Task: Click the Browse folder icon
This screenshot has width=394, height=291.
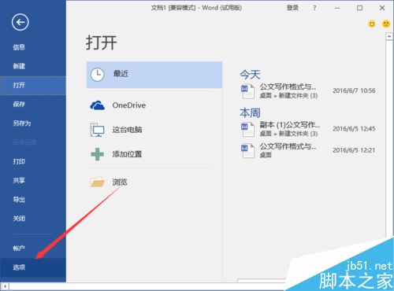Action: coord(98,182)
